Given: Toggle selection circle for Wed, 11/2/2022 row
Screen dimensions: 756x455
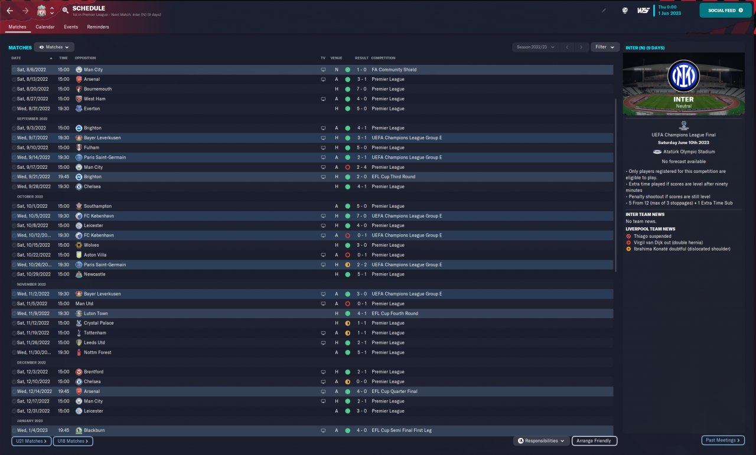Looking at the screenshot, I should tap(14, 294).
